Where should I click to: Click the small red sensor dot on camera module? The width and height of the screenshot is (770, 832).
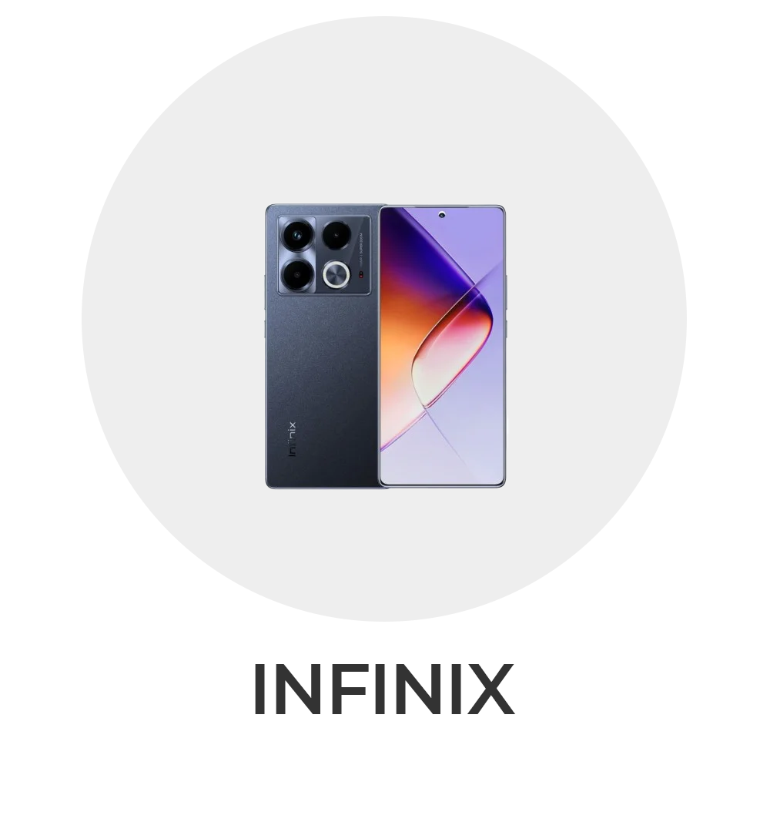(x=360, y=275)
